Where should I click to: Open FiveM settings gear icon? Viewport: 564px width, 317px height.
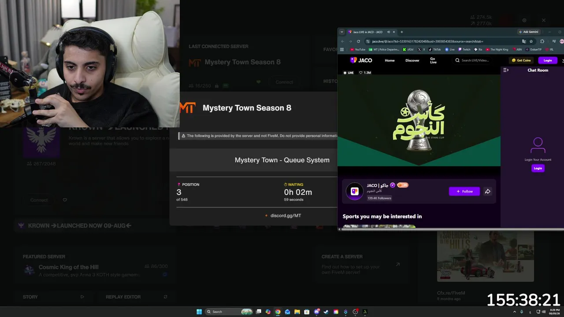click(524, 20)
